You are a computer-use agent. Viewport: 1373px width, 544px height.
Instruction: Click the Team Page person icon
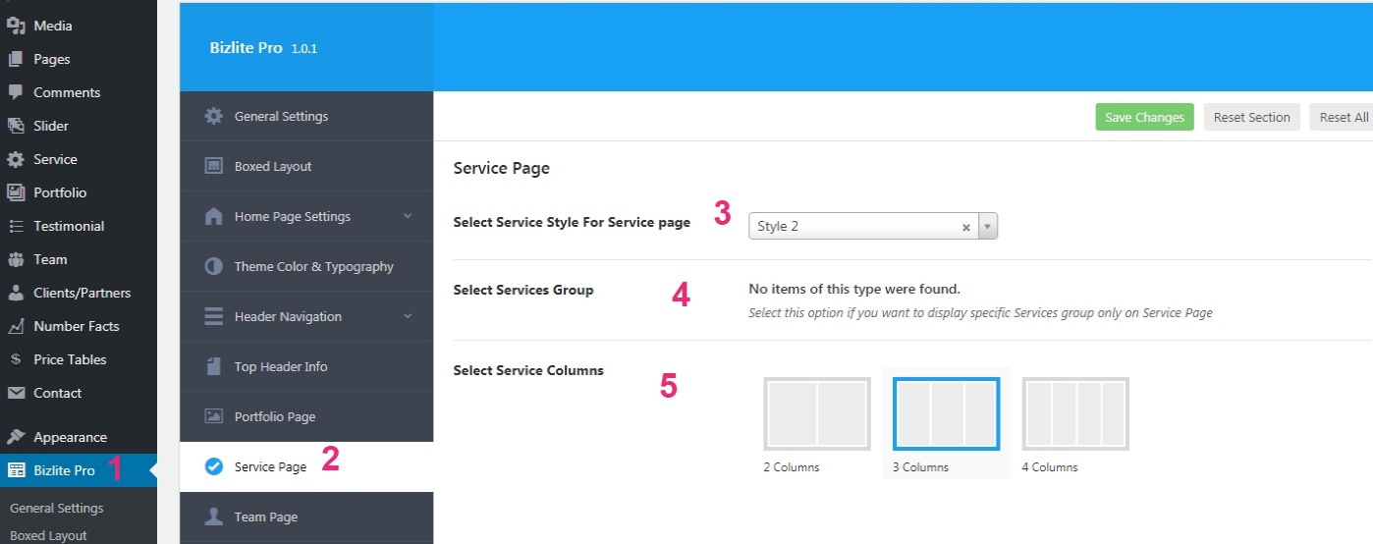[213, 517]
